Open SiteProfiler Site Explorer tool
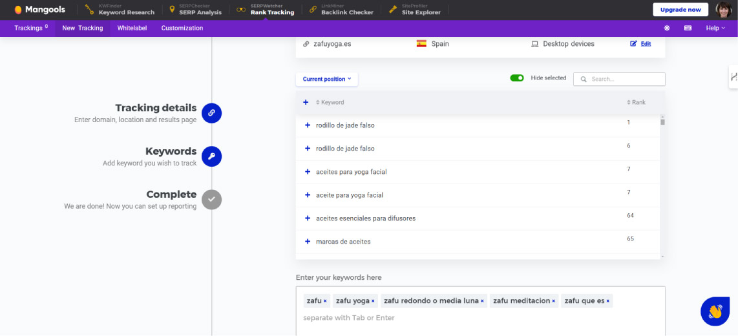The height and width of the screenshot is (336, 738). coord(415,10)
